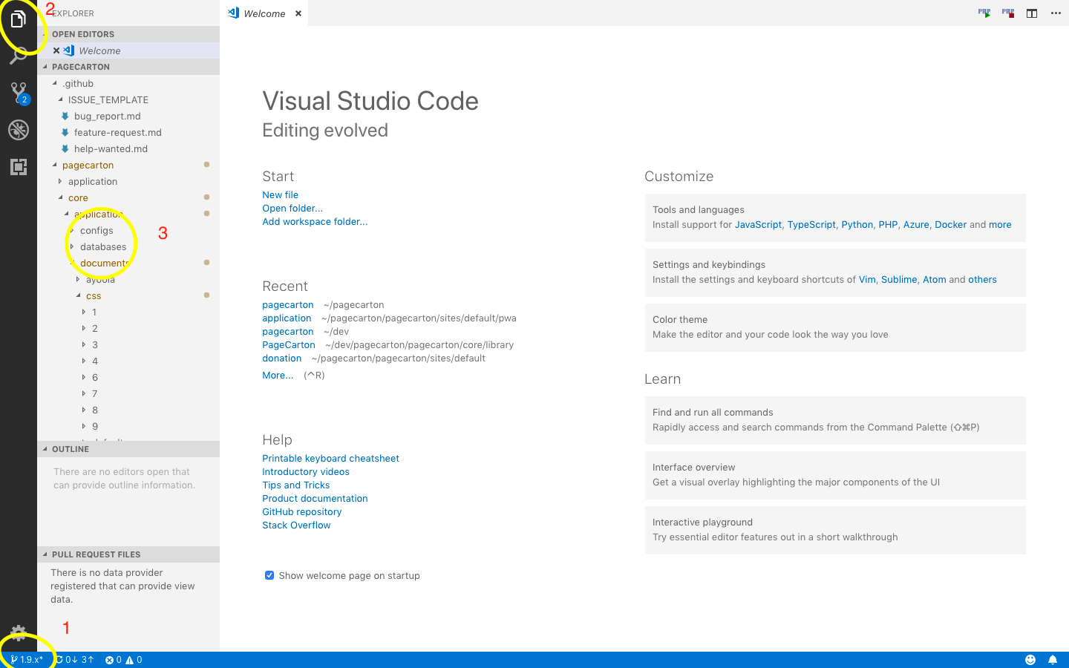Open Interface overview
This screenshot has height=668, width=1069.
point(835,475)
